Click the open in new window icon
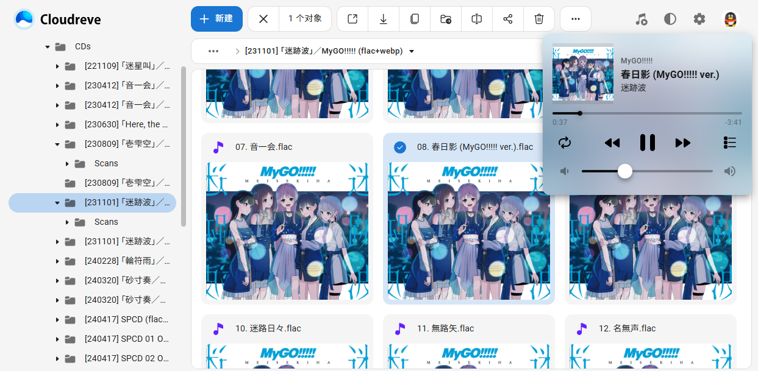This screenshot has height=371, width=758. (352, 19)
